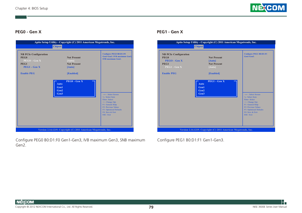302x213 pixels.
Task: Click PEG0 Not Present status in the left screen
Action: (x=74, y=57)
